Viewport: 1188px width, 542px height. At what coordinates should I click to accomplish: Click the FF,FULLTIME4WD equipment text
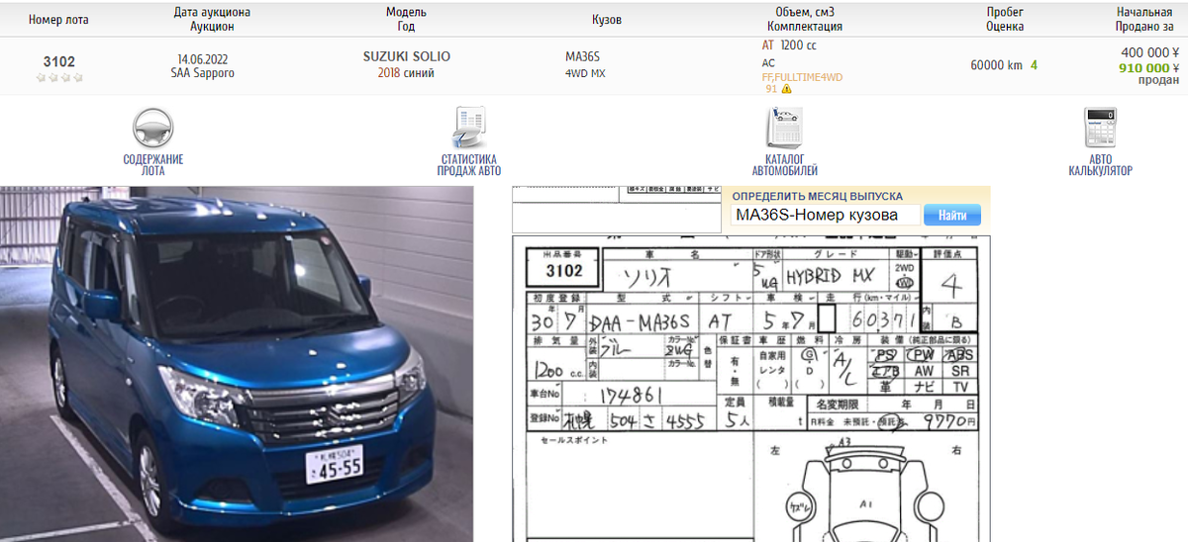coord(802,77)
